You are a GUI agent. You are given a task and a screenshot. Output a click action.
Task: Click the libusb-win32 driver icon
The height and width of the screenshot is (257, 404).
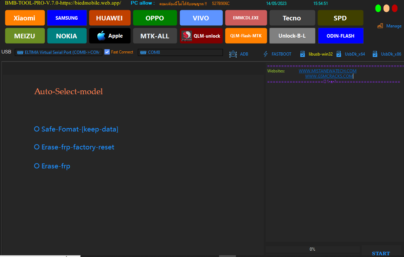pos(302,54)
